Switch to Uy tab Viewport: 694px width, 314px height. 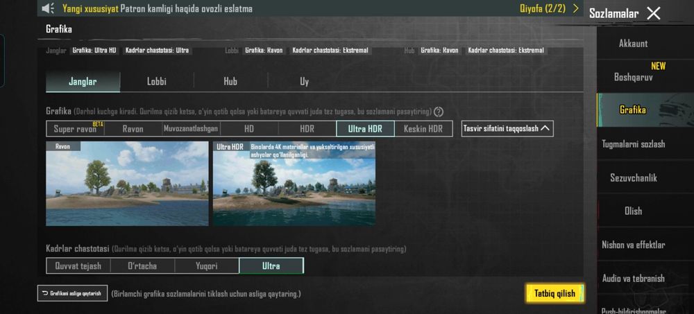point(305,82)
